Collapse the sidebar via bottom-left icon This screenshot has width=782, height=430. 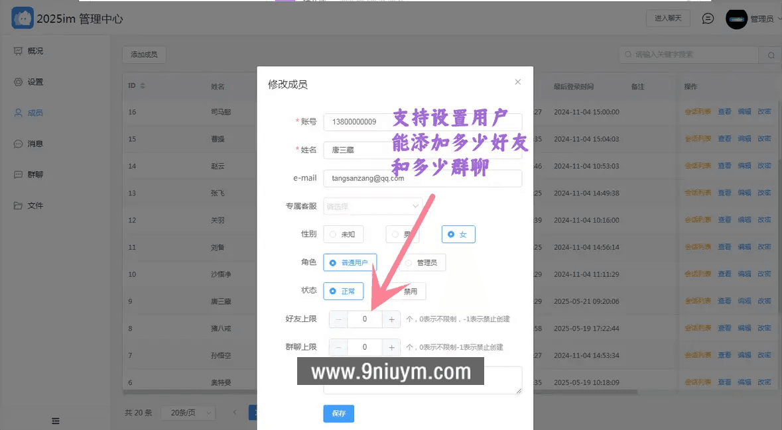pos(56,421)
